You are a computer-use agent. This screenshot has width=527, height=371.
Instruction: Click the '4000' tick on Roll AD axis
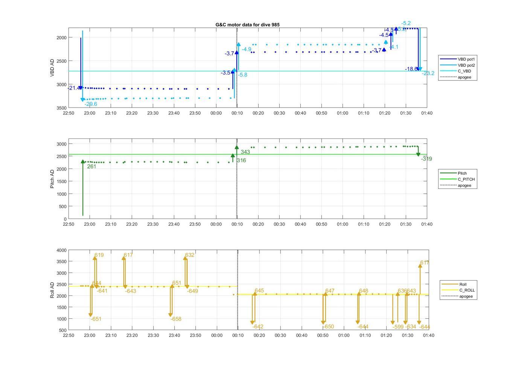[61, 250]
